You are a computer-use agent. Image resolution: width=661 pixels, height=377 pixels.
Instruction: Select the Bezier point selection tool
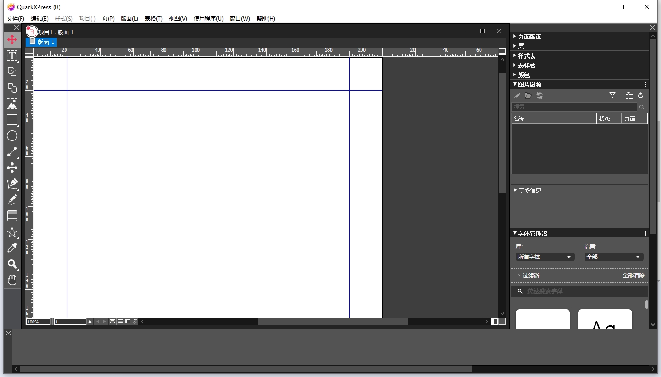12,168
